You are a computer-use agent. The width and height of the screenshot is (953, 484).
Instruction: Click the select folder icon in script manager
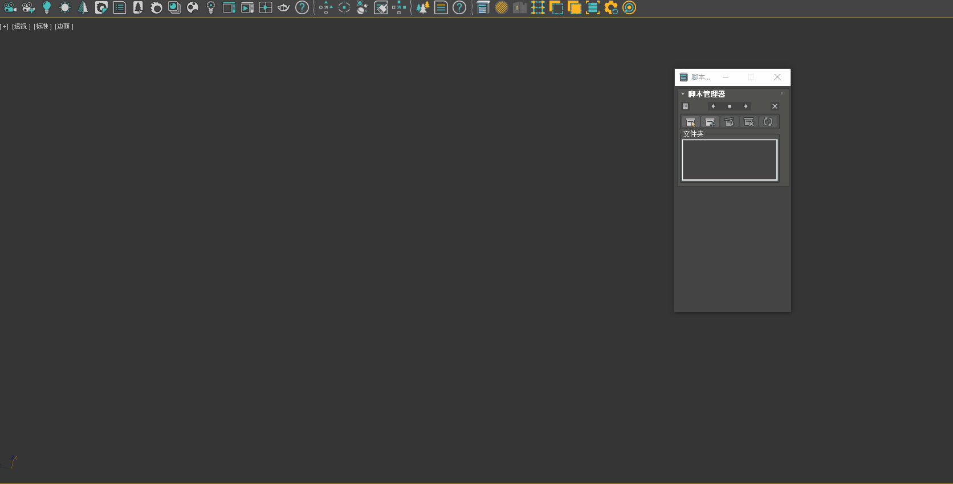(x=690, y=122)
